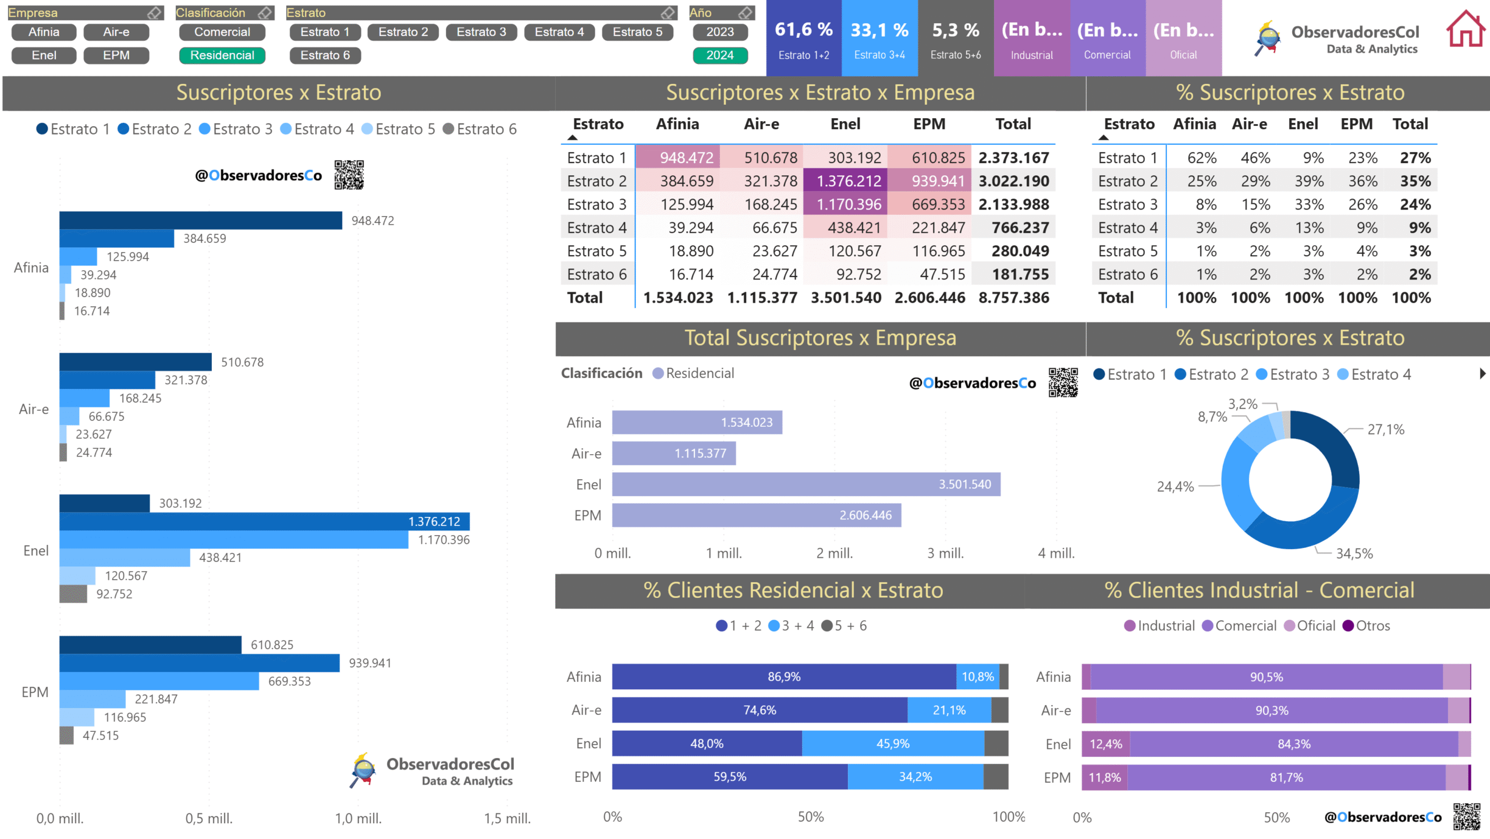The height and width of the screenshot is (839, 1490).
Task: Filter by Estrato 6 button
Action: coord(325,55)
